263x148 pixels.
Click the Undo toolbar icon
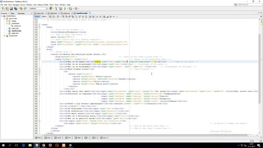[x=21, y=9]
